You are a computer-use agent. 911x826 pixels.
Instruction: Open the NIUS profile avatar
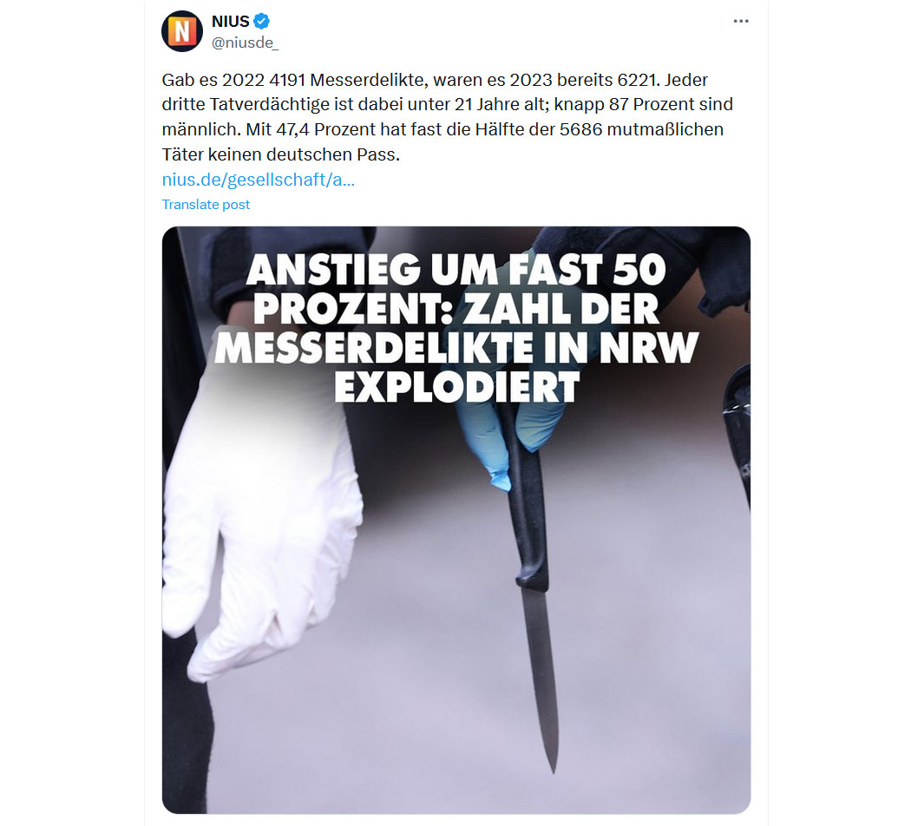182,31
